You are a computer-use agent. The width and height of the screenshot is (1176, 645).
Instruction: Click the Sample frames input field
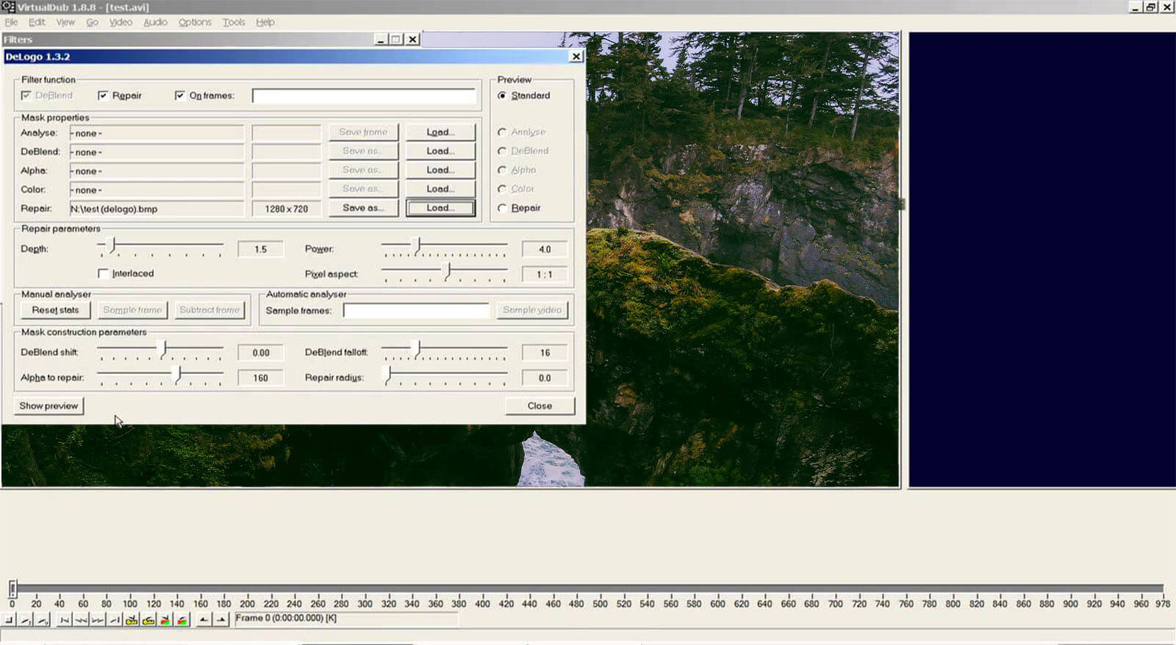coord(416,311)
